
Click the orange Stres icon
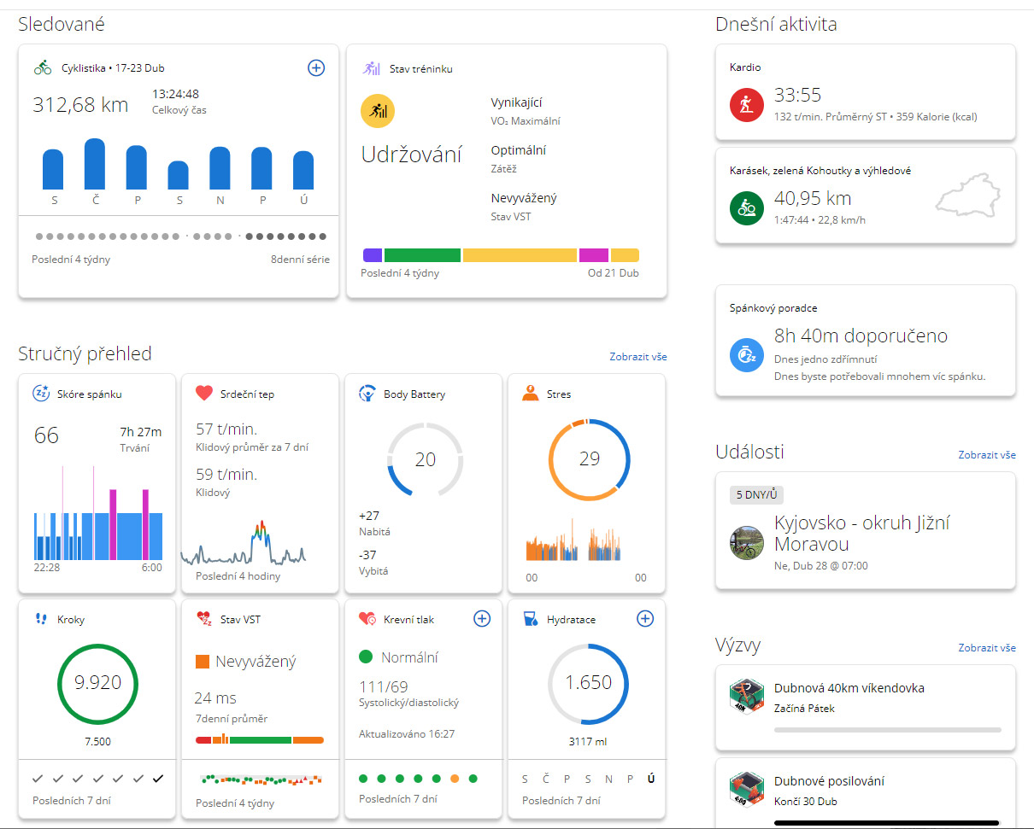pos(530,394)
